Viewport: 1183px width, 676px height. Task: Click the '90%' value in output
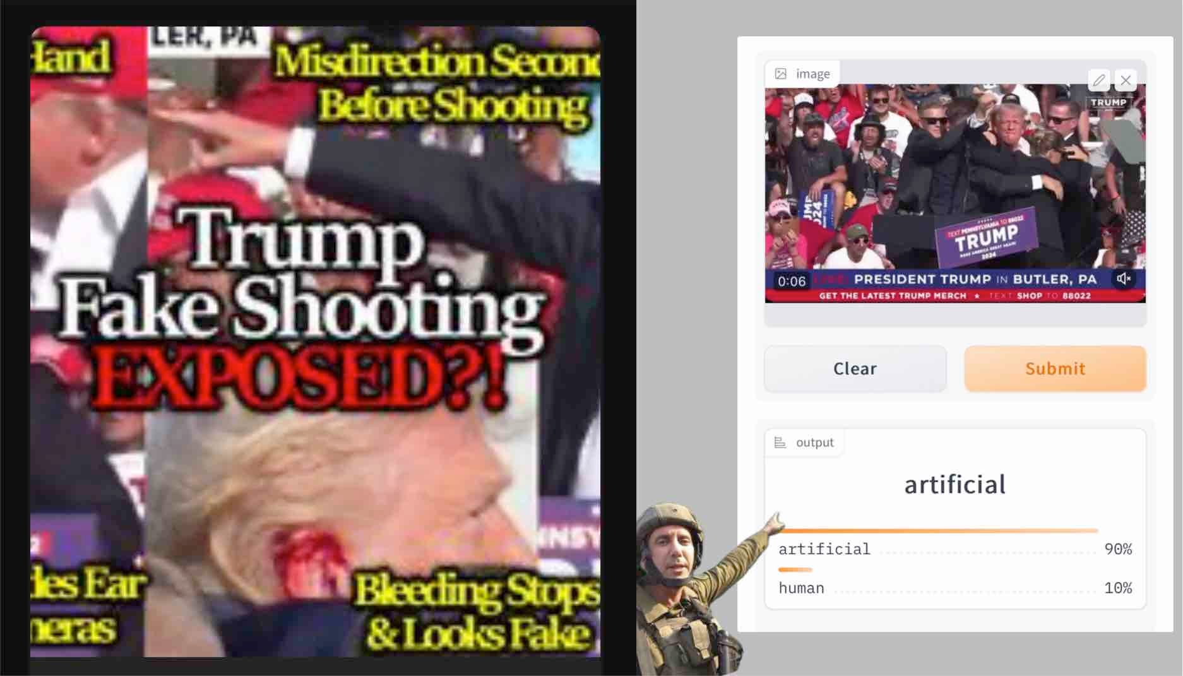[x=1118, y=549]
